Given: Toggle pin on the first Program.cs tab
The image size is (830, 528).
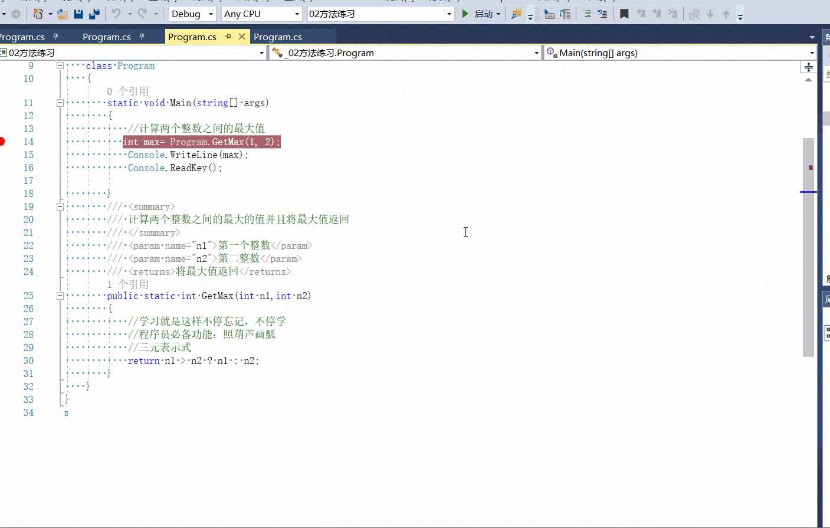Looking at the screenshot, I should pos(55,37).
